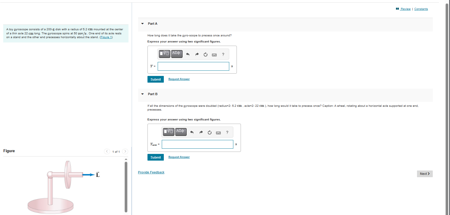Open math templates in Part B toolbar
This screenshot has height=215, width=450.
[x=169, y=132]
